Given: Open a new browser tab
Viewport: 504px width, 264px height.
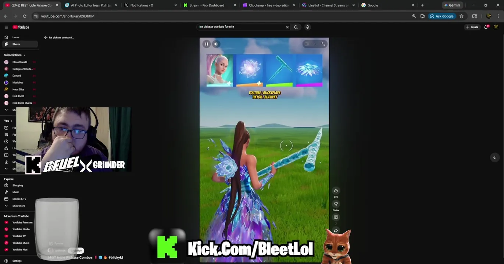Looking at the screenshot, I should tap(422, 5).
